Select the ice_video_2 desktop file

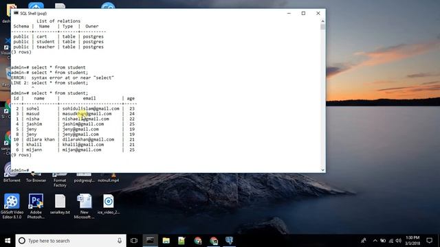109,204
